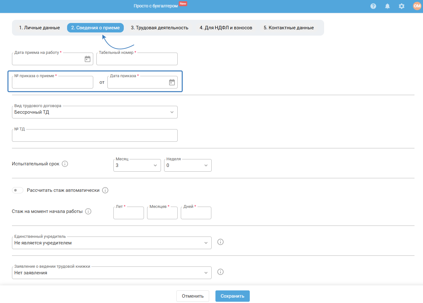Image resolution: width=423 pixels, height=303 pixels.
Task: Select tab 2. Сведения о приеме
Action: coord(95,28)
